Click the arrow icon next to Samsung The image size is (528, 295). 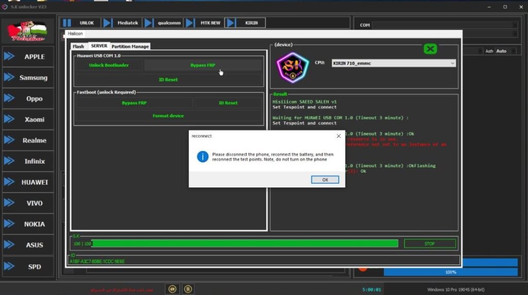9,77
